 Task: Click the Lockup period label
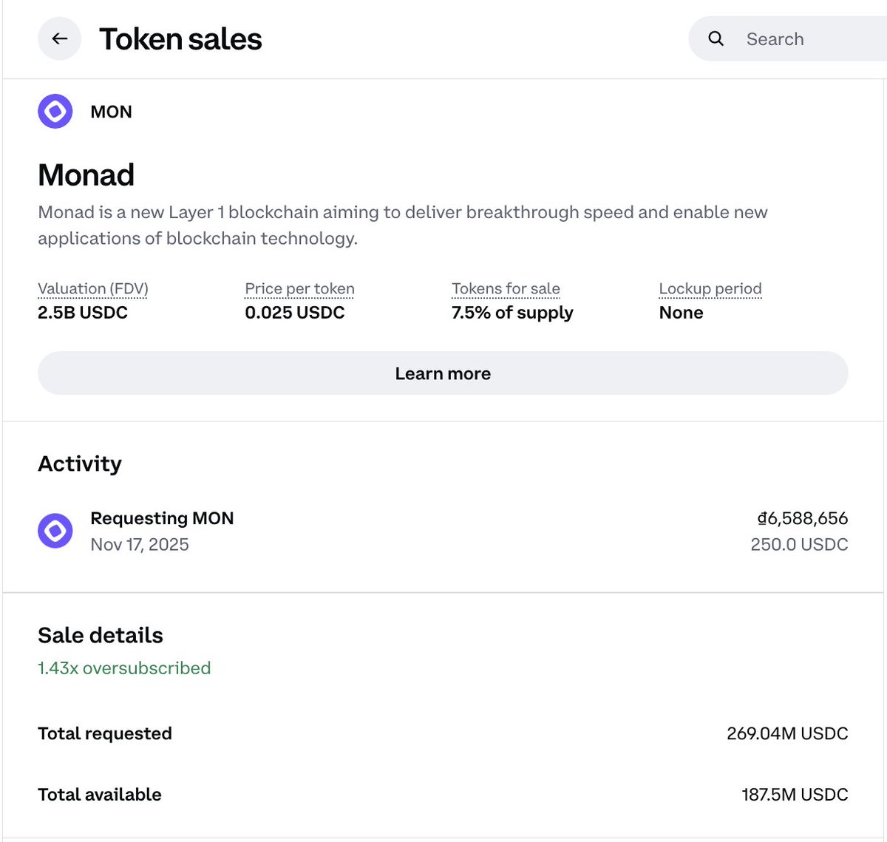tap(710, 289)
